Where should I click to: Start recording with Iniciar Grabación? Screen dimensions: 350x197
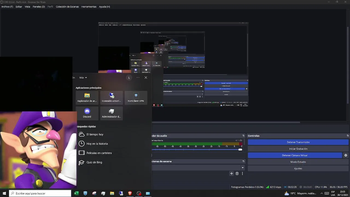[x=298, y=149]
